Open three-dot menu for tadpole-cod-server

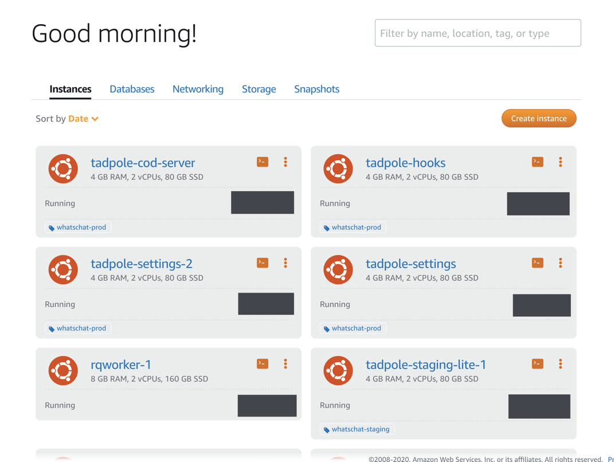[286, 162]
